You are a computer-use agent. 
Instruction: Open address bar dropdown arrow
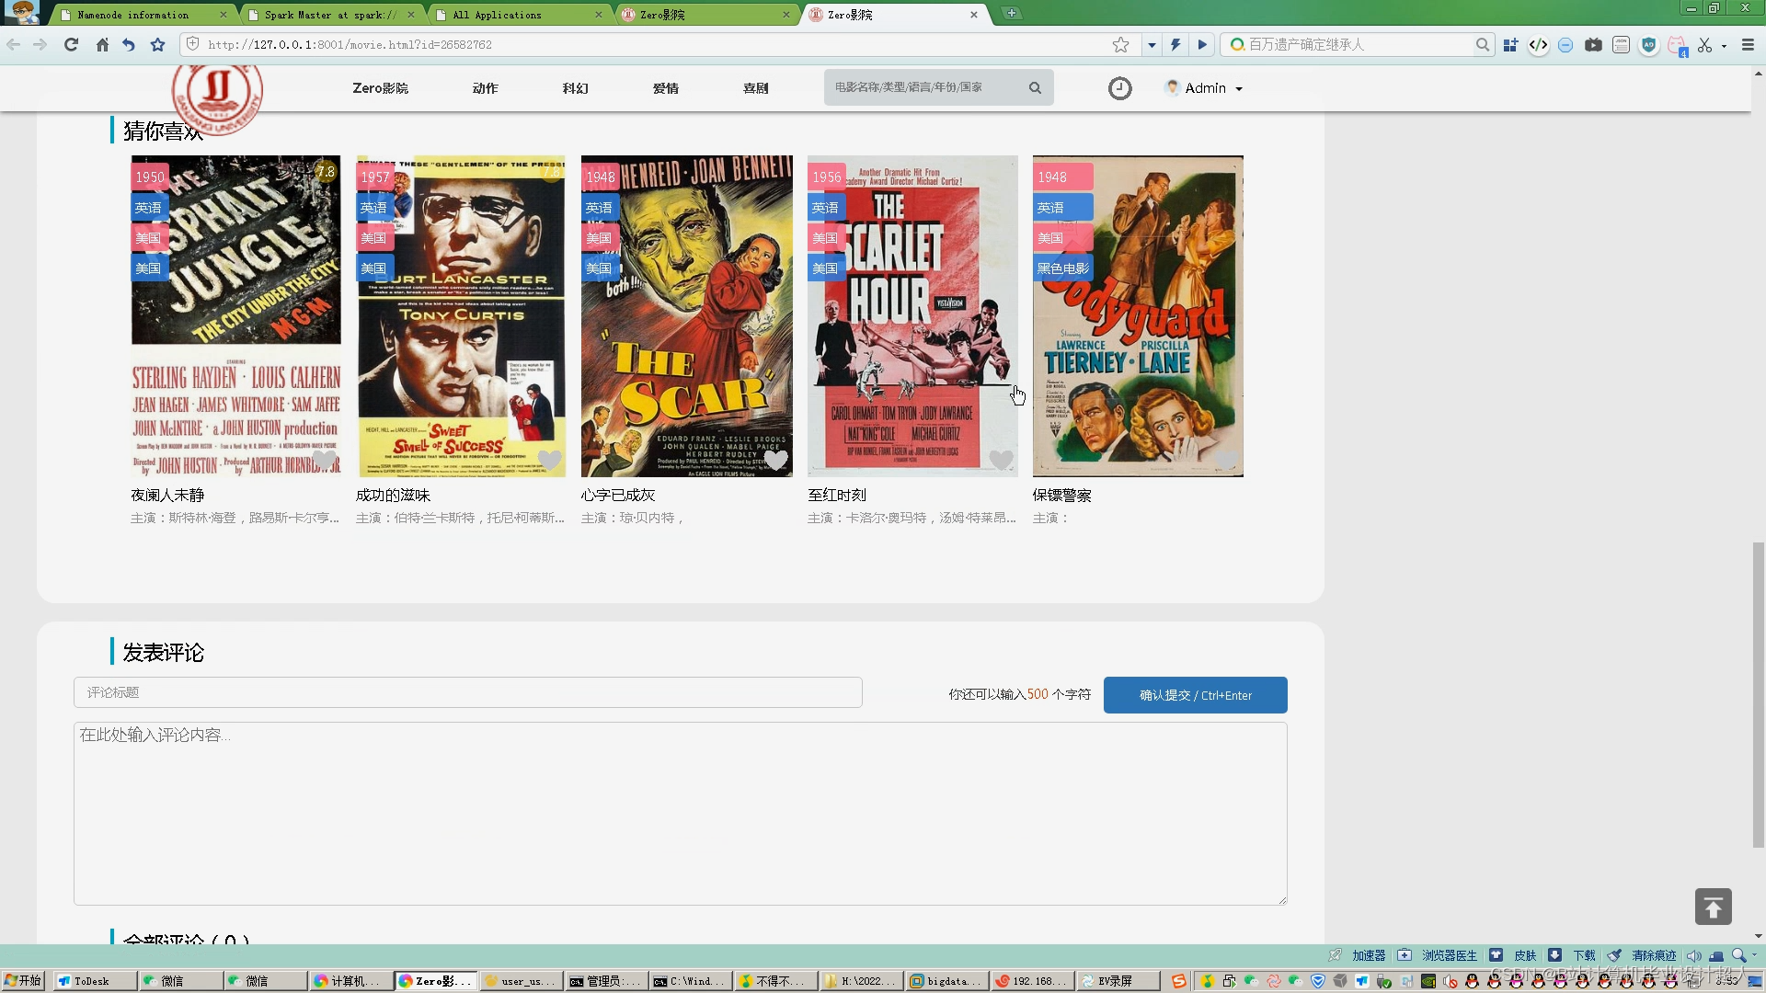(x=1151, y=44)
